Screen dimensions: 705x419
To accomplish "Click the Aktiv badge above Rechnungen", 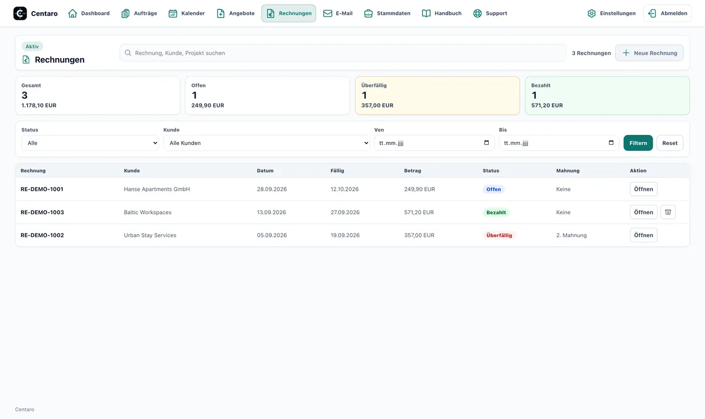I will point(32,46).
